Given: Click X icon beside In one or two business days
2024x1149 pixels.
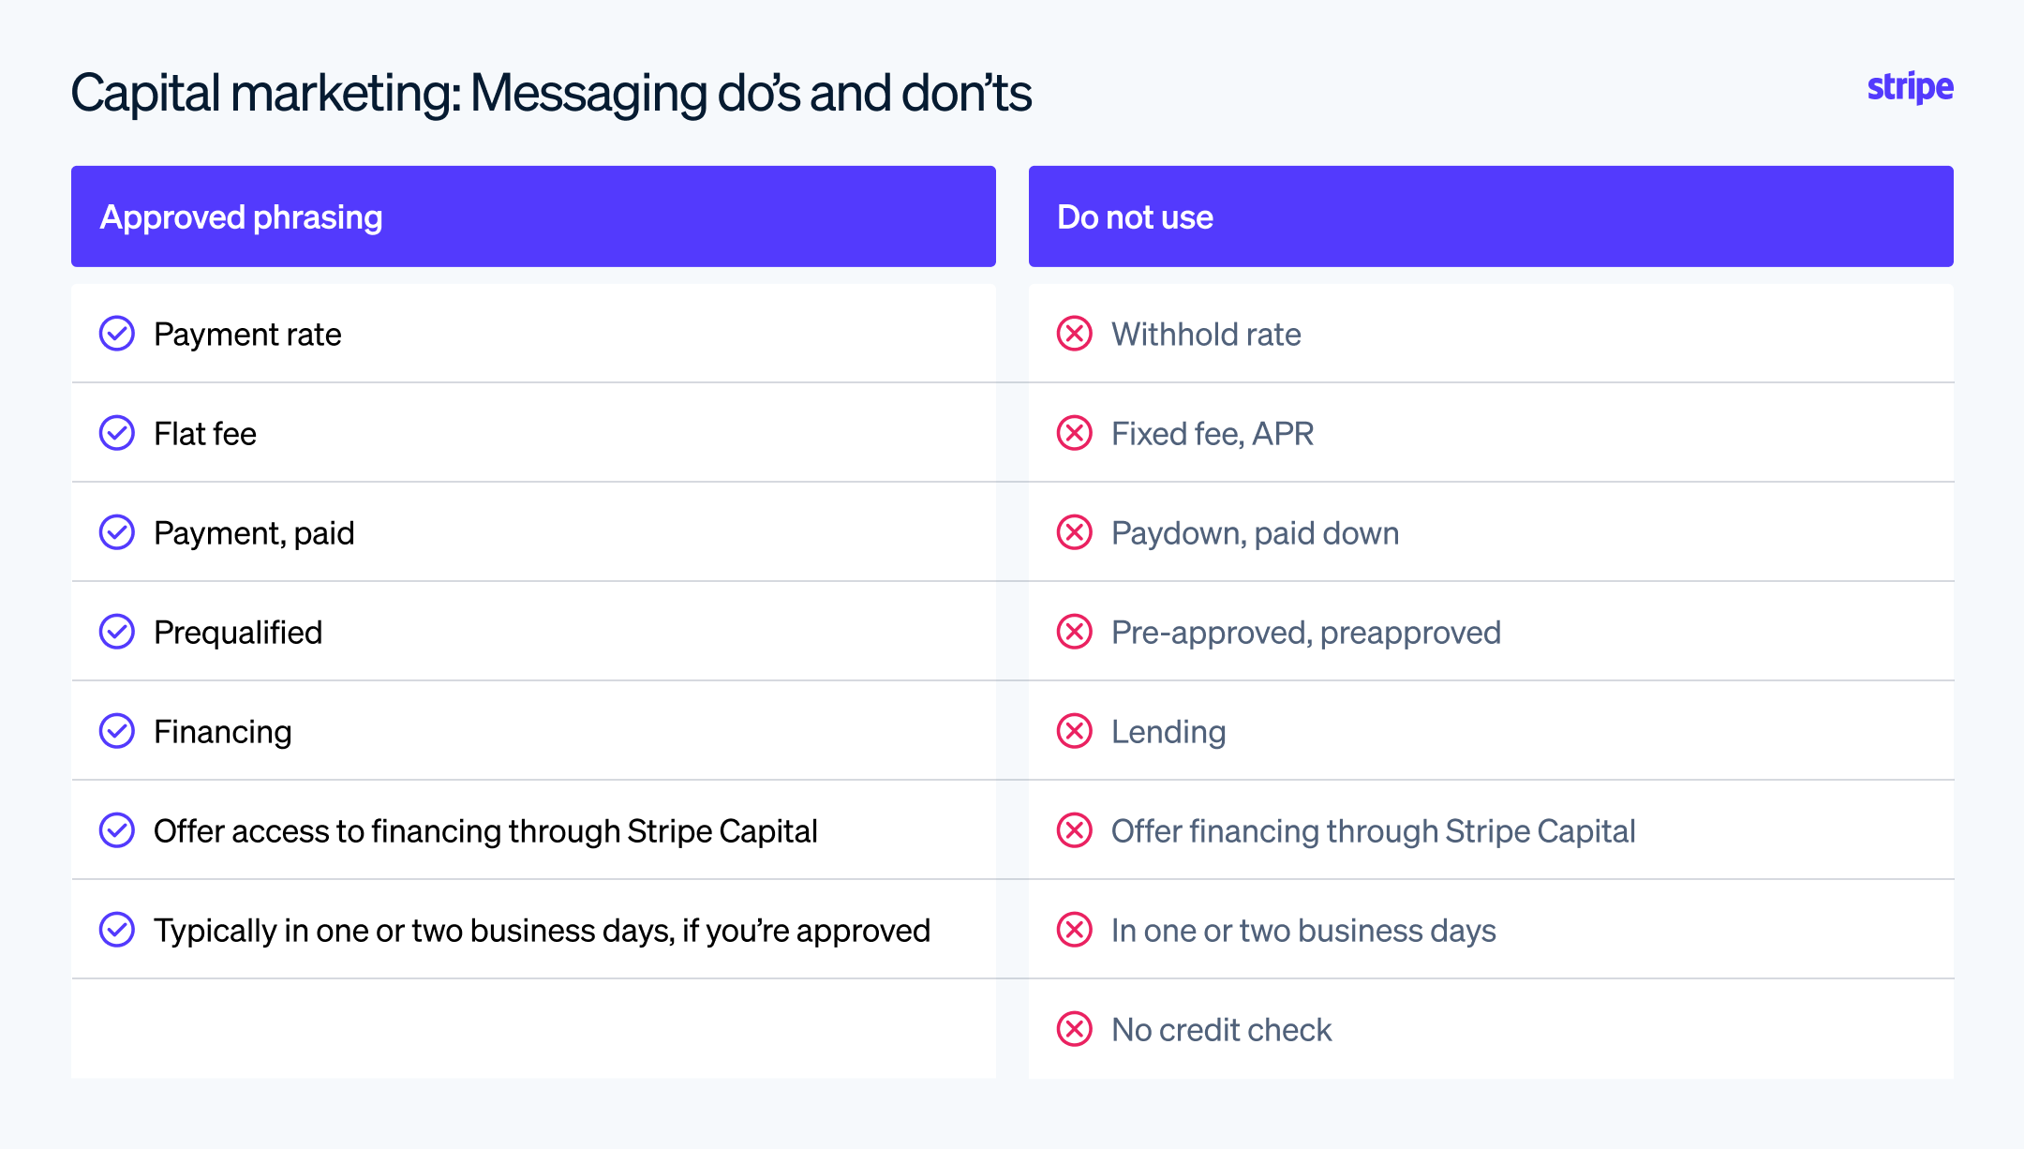Looking at the screenshot, I should [x=1075, y=930].
